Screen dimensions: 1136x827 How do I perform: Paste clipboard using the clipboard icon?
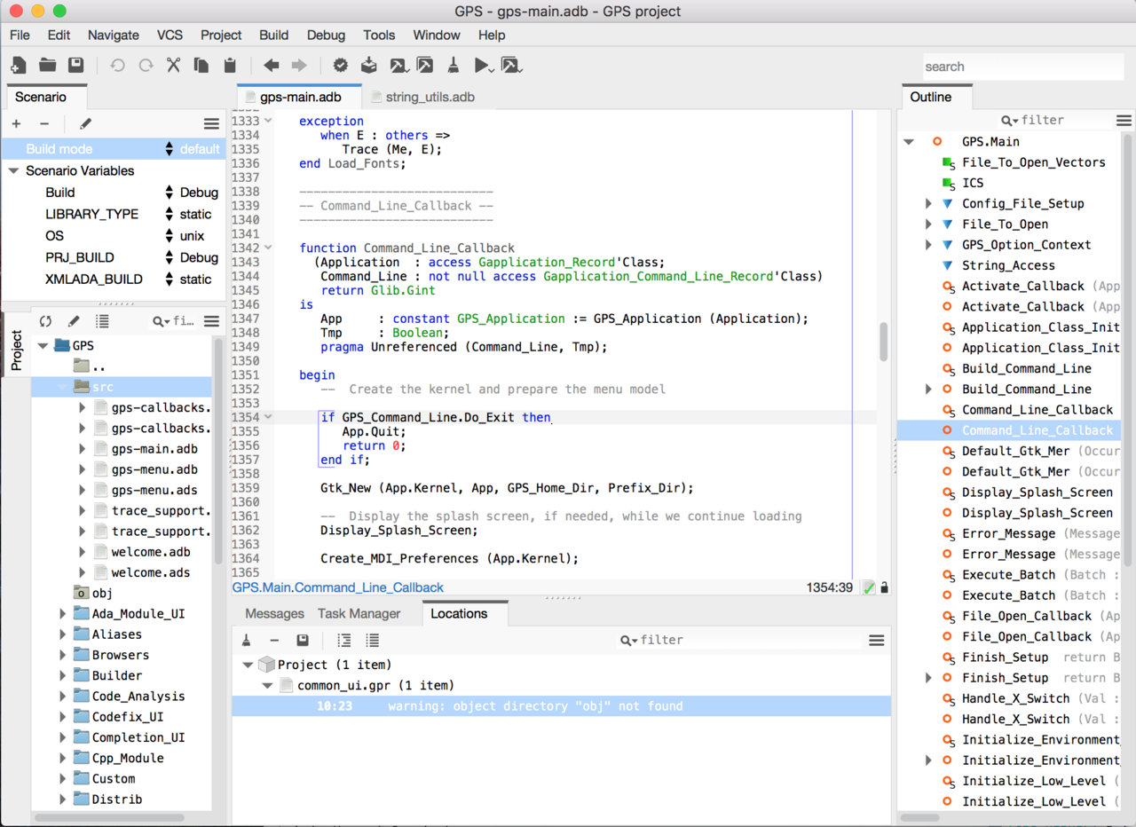[x=230, y=66]
